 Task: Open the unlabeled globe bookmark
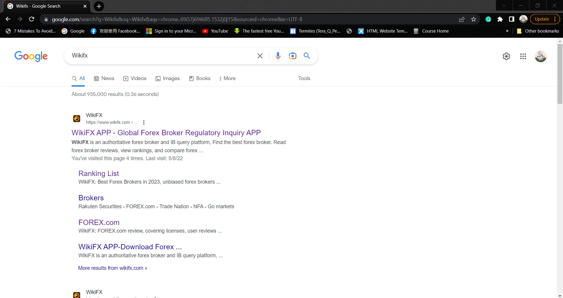349,31
